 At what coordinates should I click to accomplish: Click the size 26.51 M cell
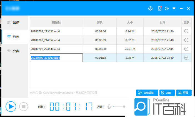tap(130, 49)
